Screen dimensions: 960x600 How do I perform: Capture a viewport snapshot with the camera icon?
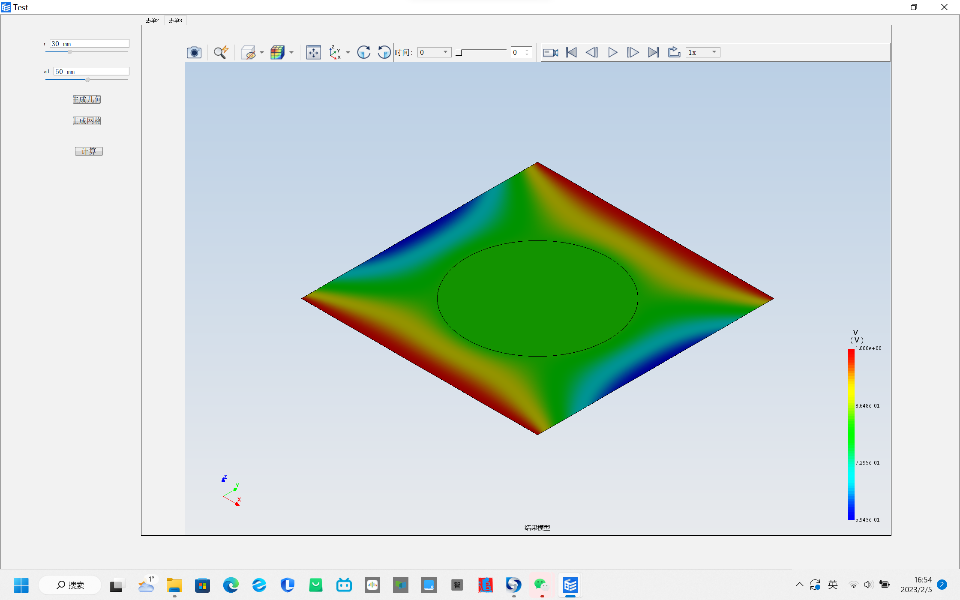(x=194, y=52)
